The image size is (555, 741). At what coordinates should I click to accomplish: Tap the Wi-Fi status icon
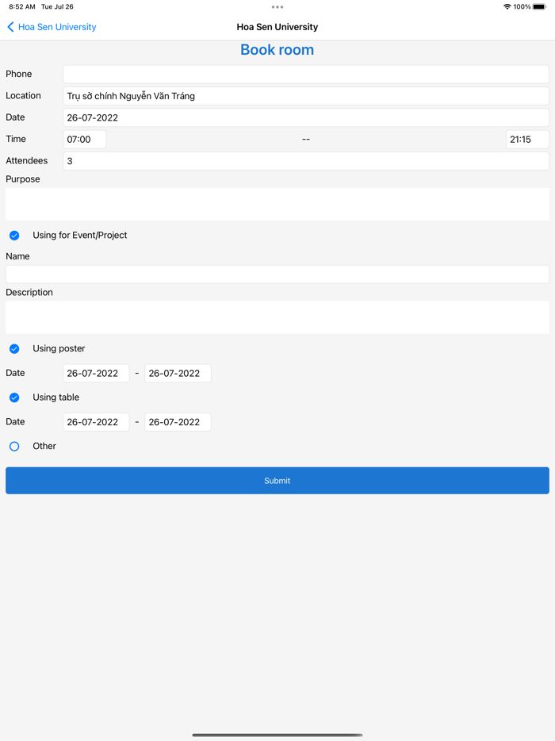[x=507, y=6]
